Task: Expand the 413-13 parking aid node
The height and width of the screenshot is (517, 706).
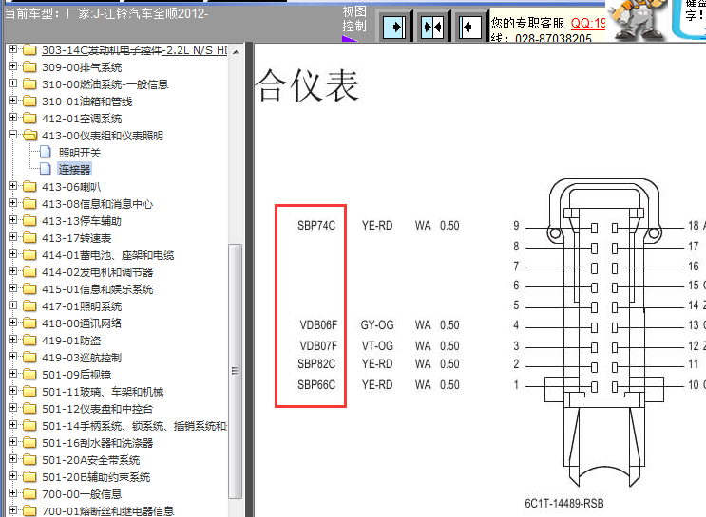Action: [12, 220]
